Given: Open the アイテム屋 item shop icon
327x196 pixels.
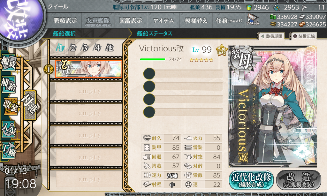Looking at the screenshot, I should point(253,19).
